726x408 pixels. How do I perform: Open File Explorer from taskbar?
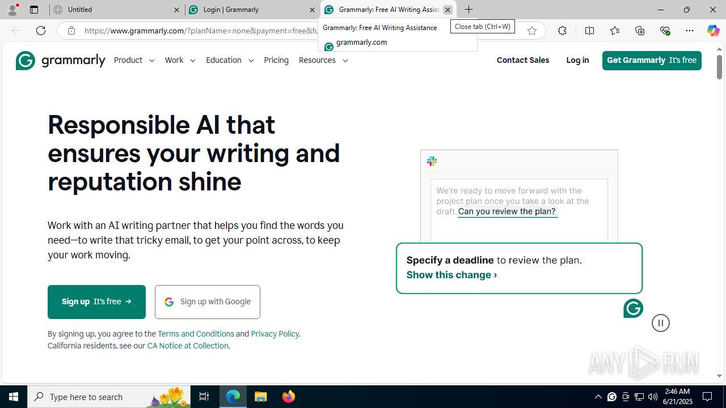260,397
